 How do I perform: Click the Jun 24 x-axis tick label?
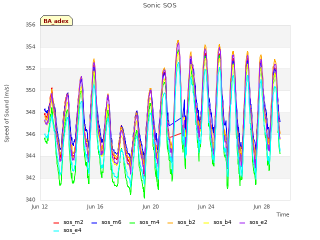click(x=206, y=206)
